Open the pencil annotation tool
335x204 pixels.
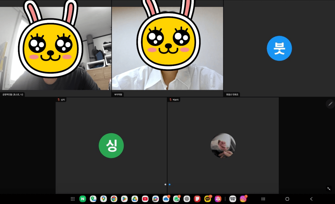[x=330, y=104]
